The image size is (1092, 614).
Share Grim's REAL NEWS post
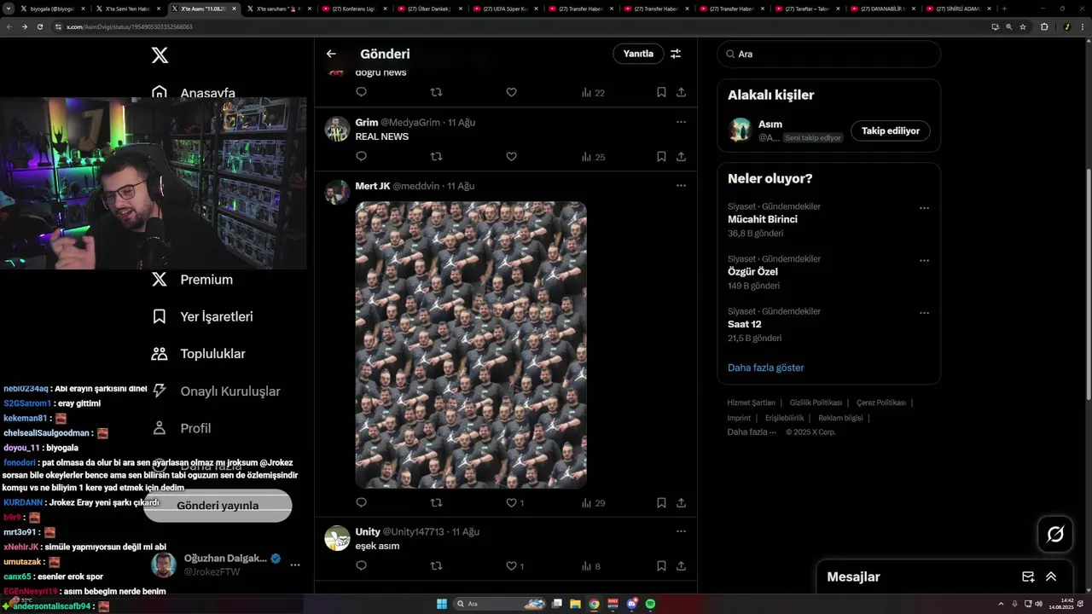coord(681,157)
